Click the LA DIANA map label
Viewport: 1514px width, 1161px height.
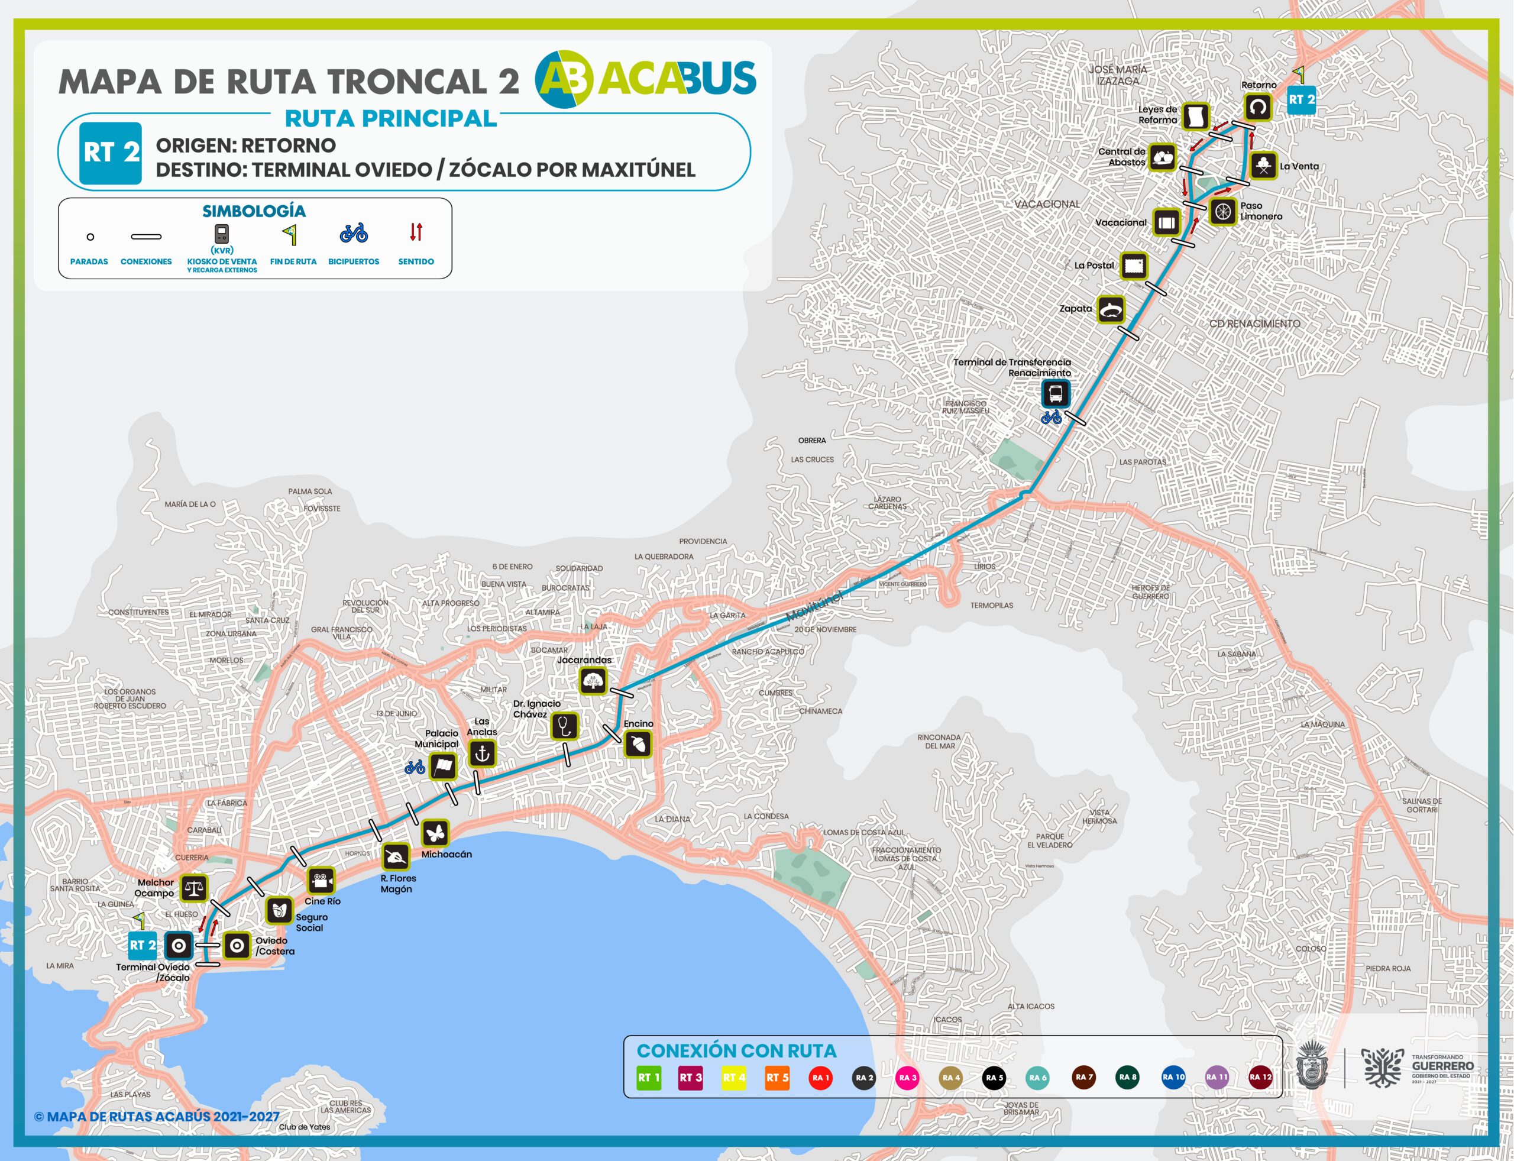672,819
